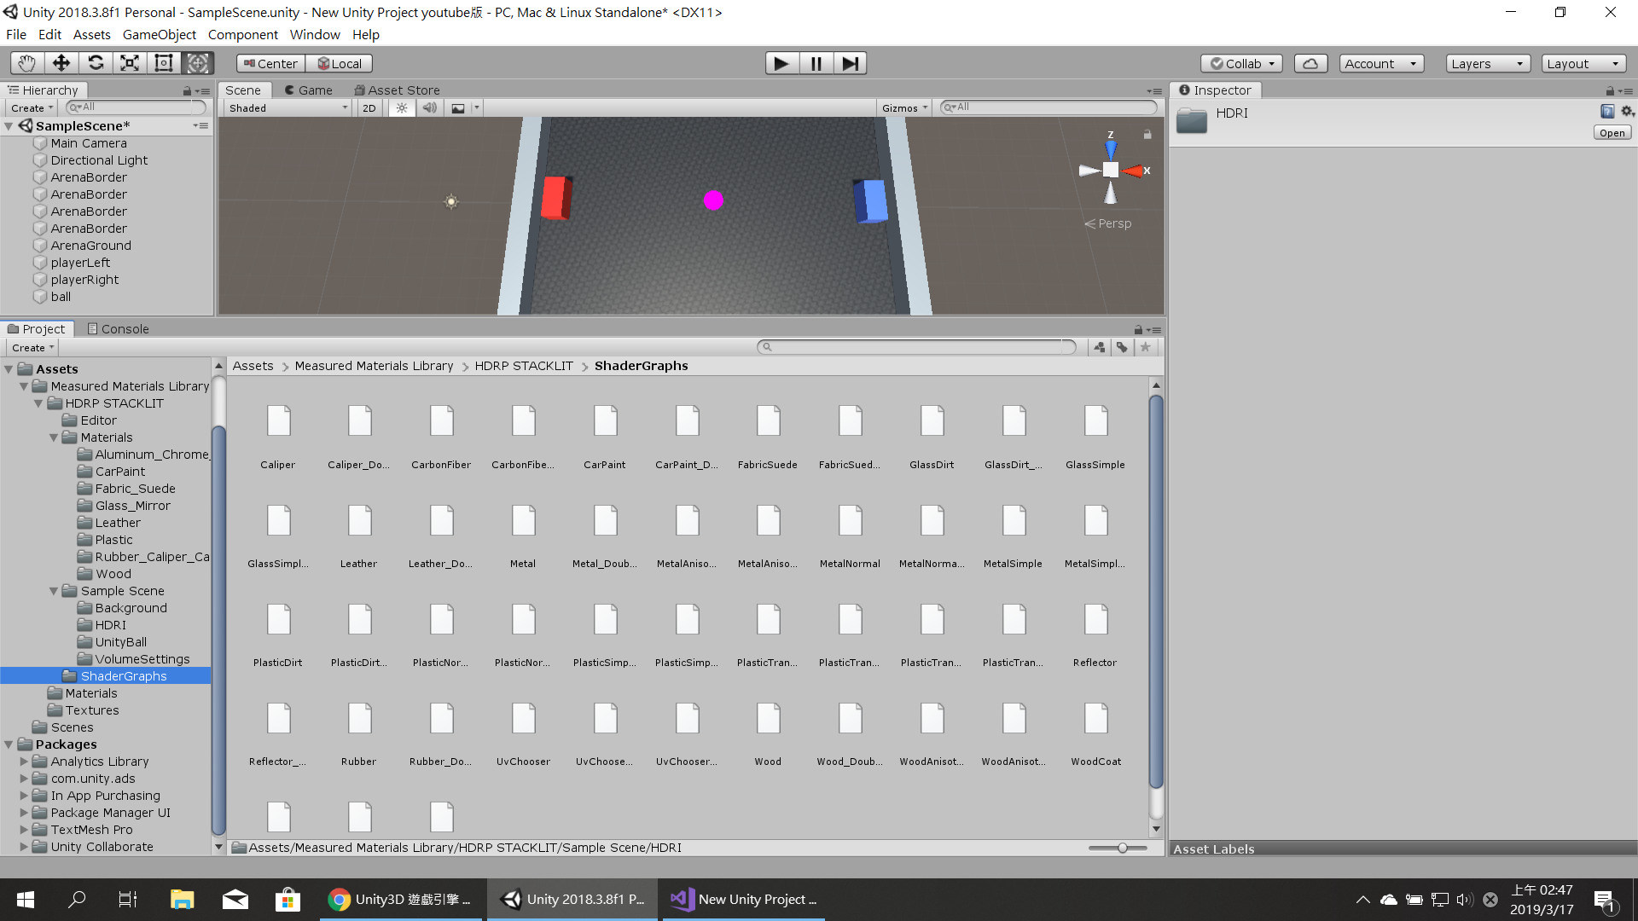
Task: Click the Pause button
Action: [x=816, y=63]
